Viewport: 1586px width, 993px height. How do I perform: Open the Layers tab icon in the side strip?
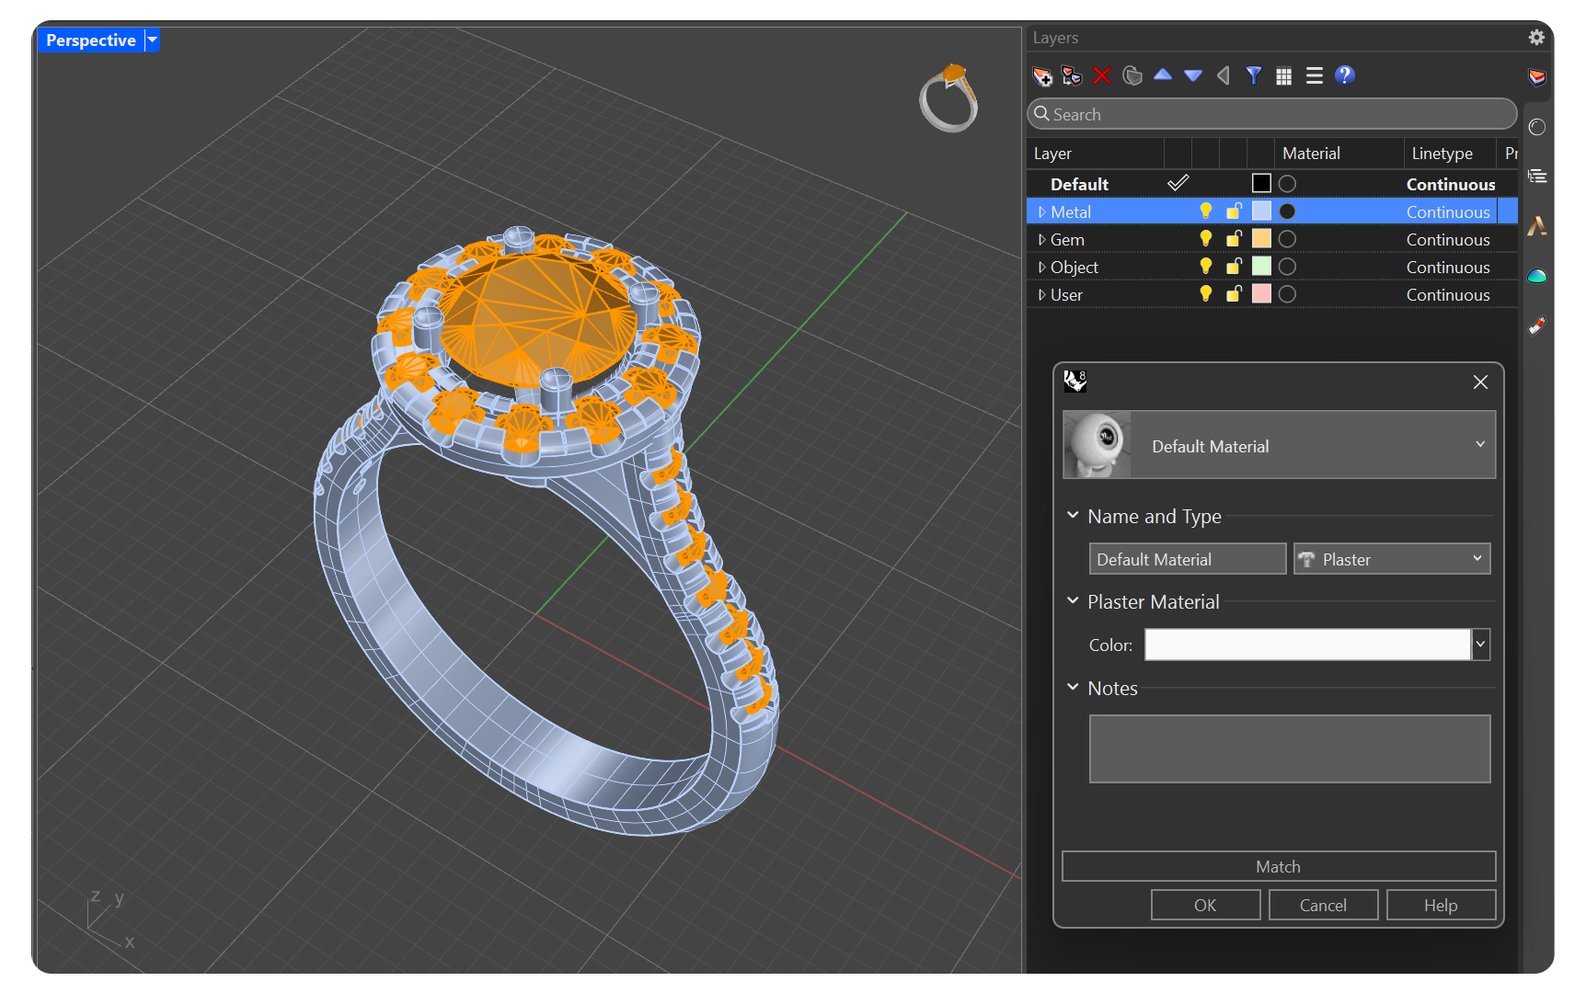pos(1537,76)
